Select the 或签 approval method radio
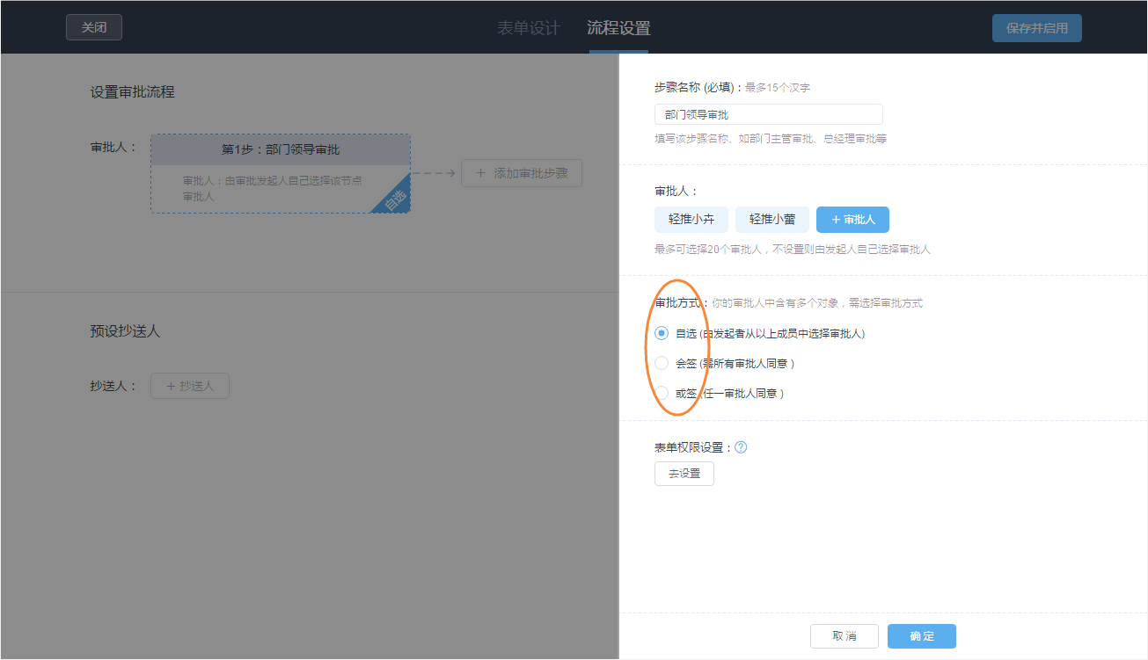1148x660 pixels. (662, 393)
